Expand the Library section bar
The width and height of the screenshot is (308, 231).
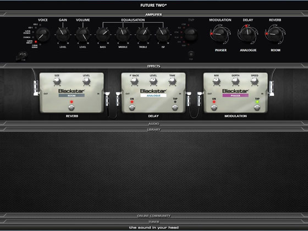154,129
